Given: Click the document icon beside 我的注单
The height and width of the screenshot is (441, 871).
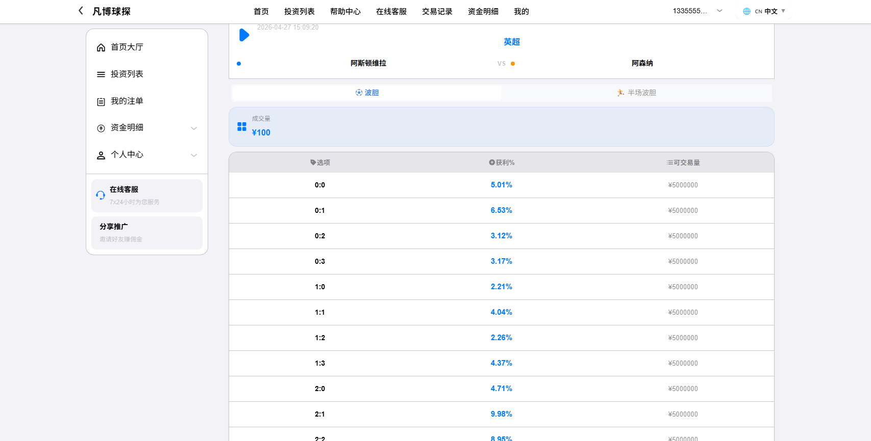Looking at the screenshot, I should (x=101, y=101).
